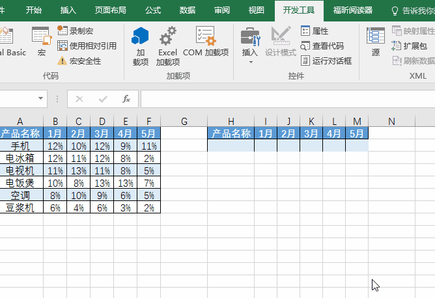Select column H header
435x298 pixels.
click(x=231, y=121)
